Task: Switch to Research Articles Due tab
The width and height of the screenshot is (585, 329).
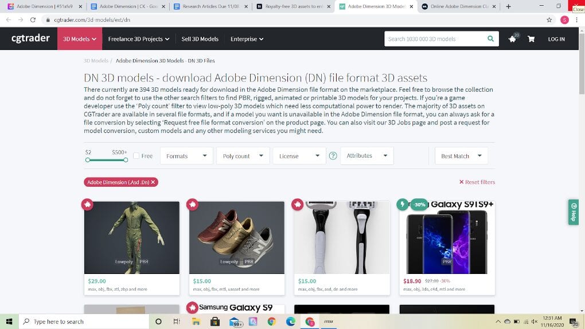Action: click(x=211, y=6)
